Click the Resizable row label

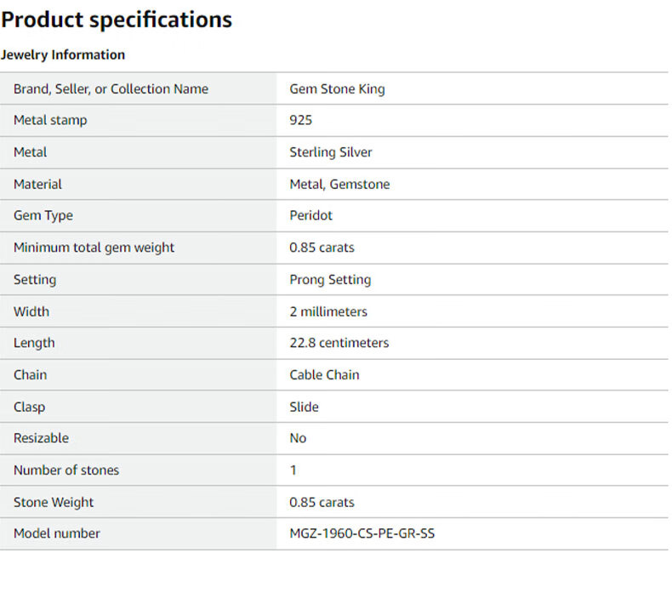[x=41, y=438]
